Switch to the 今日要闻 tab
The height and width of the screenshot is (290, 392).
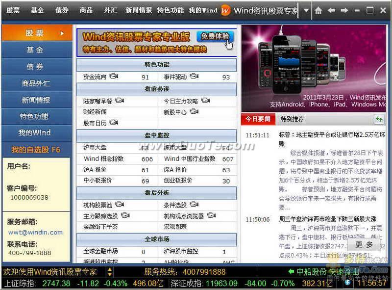[258, 119]
